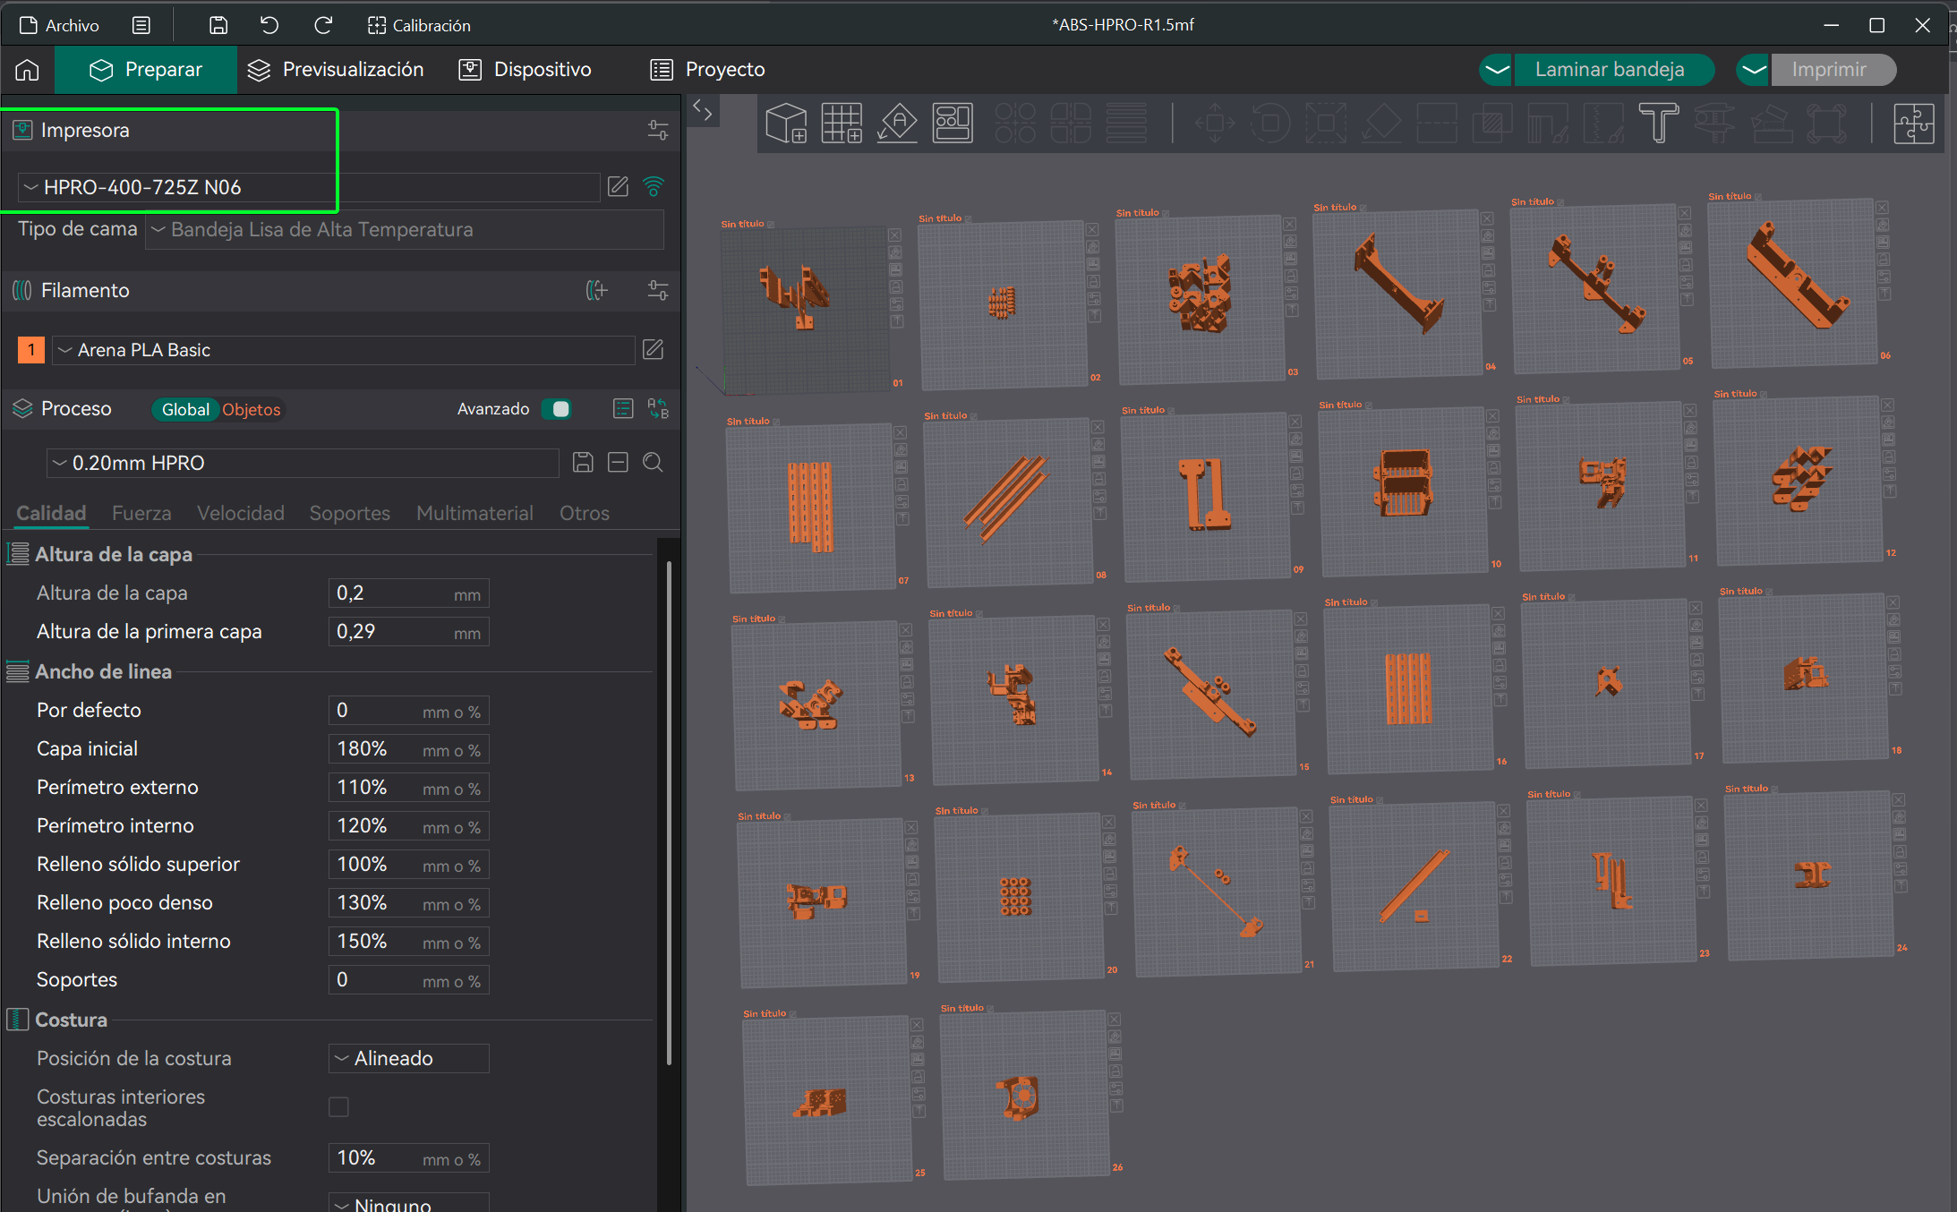Save the process preset via floppy icon
The width and height of the screenshot is (1957, 1212).
coord(583,462)
